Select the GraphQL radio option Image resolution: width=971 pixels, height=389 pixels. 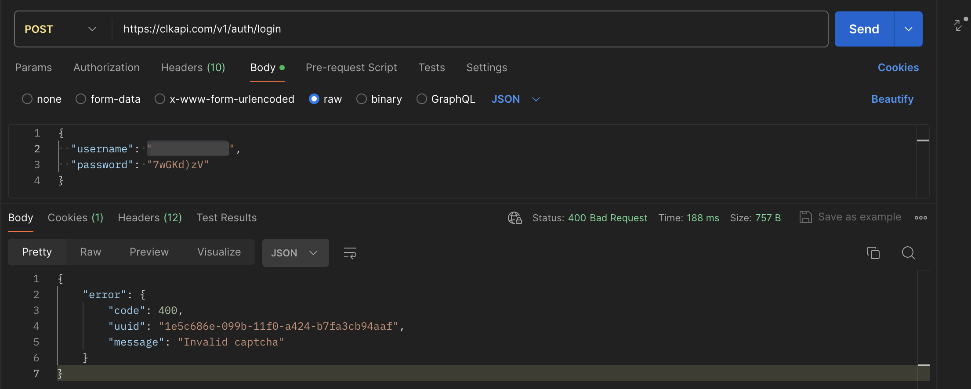coord(422,99)
